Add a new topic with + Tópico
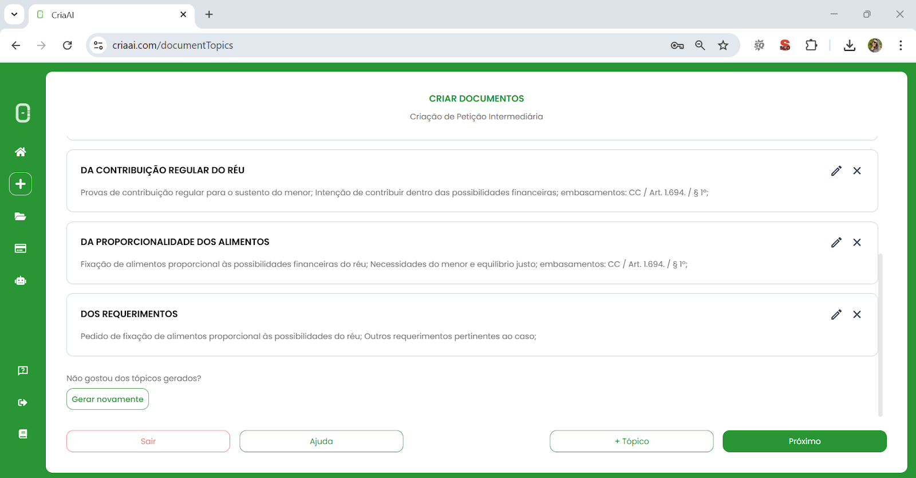Screen dimensions: 916x478 (631, 441)
